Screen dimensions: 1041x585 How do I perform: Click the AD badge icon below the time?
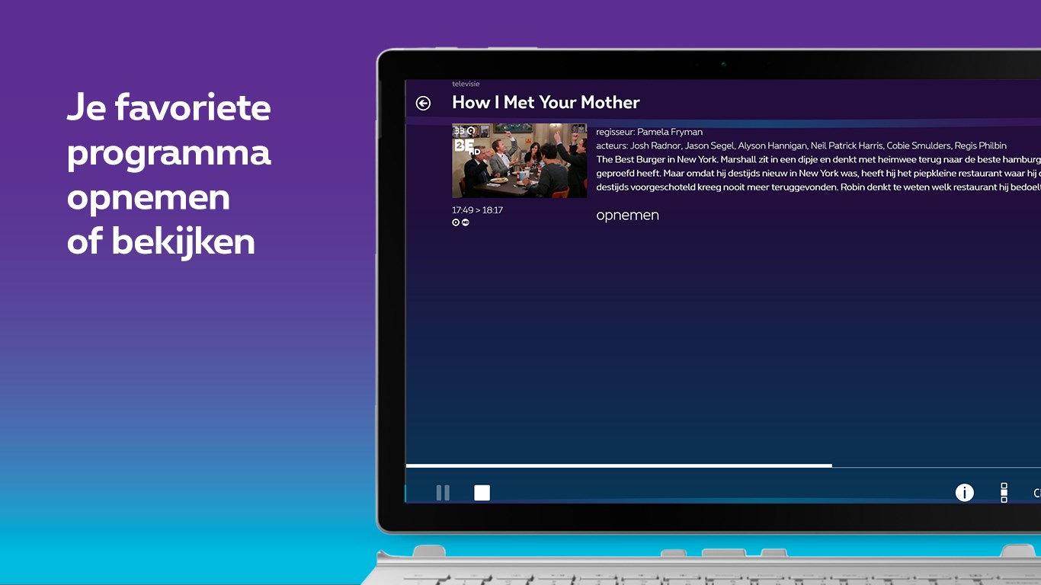point(465,222)
